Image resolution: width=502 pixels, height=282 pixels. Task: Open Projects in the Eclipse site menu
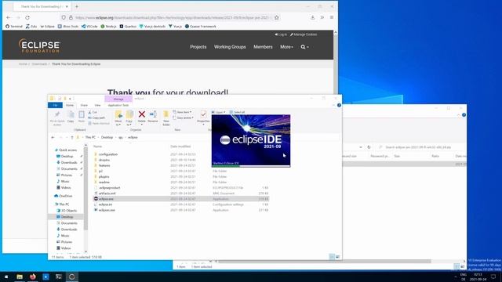tap(198, 47)
